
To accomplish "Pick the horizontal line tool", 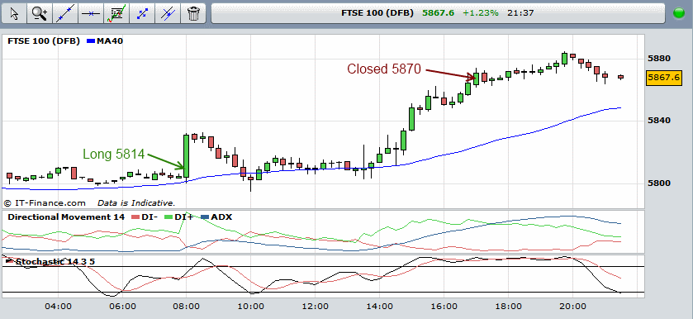I will click(x=91, y=13).
